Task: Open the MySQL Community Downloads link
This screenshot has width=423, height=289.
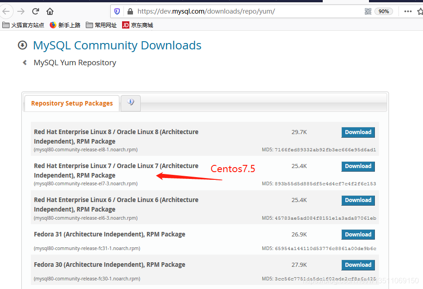Action: [117, 45]
